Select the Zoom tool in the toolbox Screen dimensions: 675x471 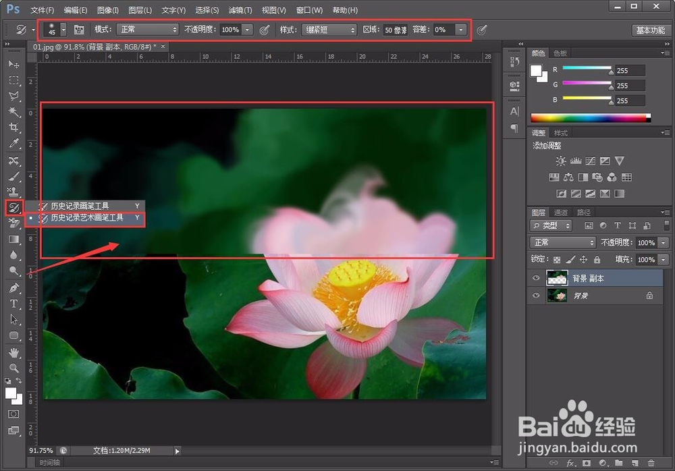14,368
